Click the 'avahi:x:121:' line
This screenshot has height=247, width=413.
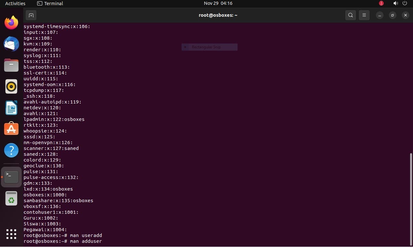click(x=41, y=114)
